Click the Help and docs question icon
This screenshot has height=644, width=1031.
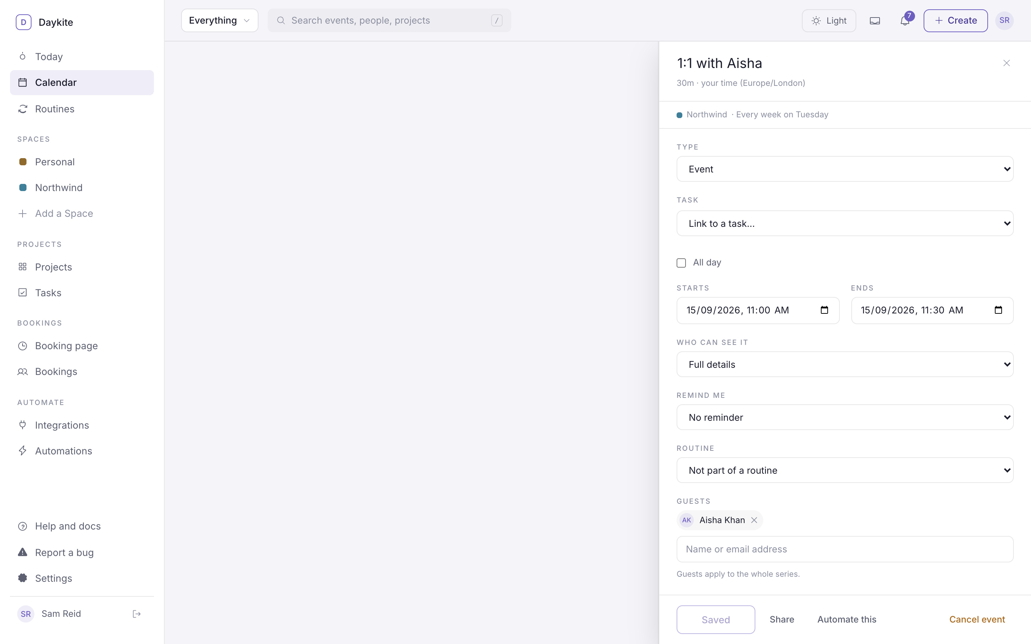[23, 526]
